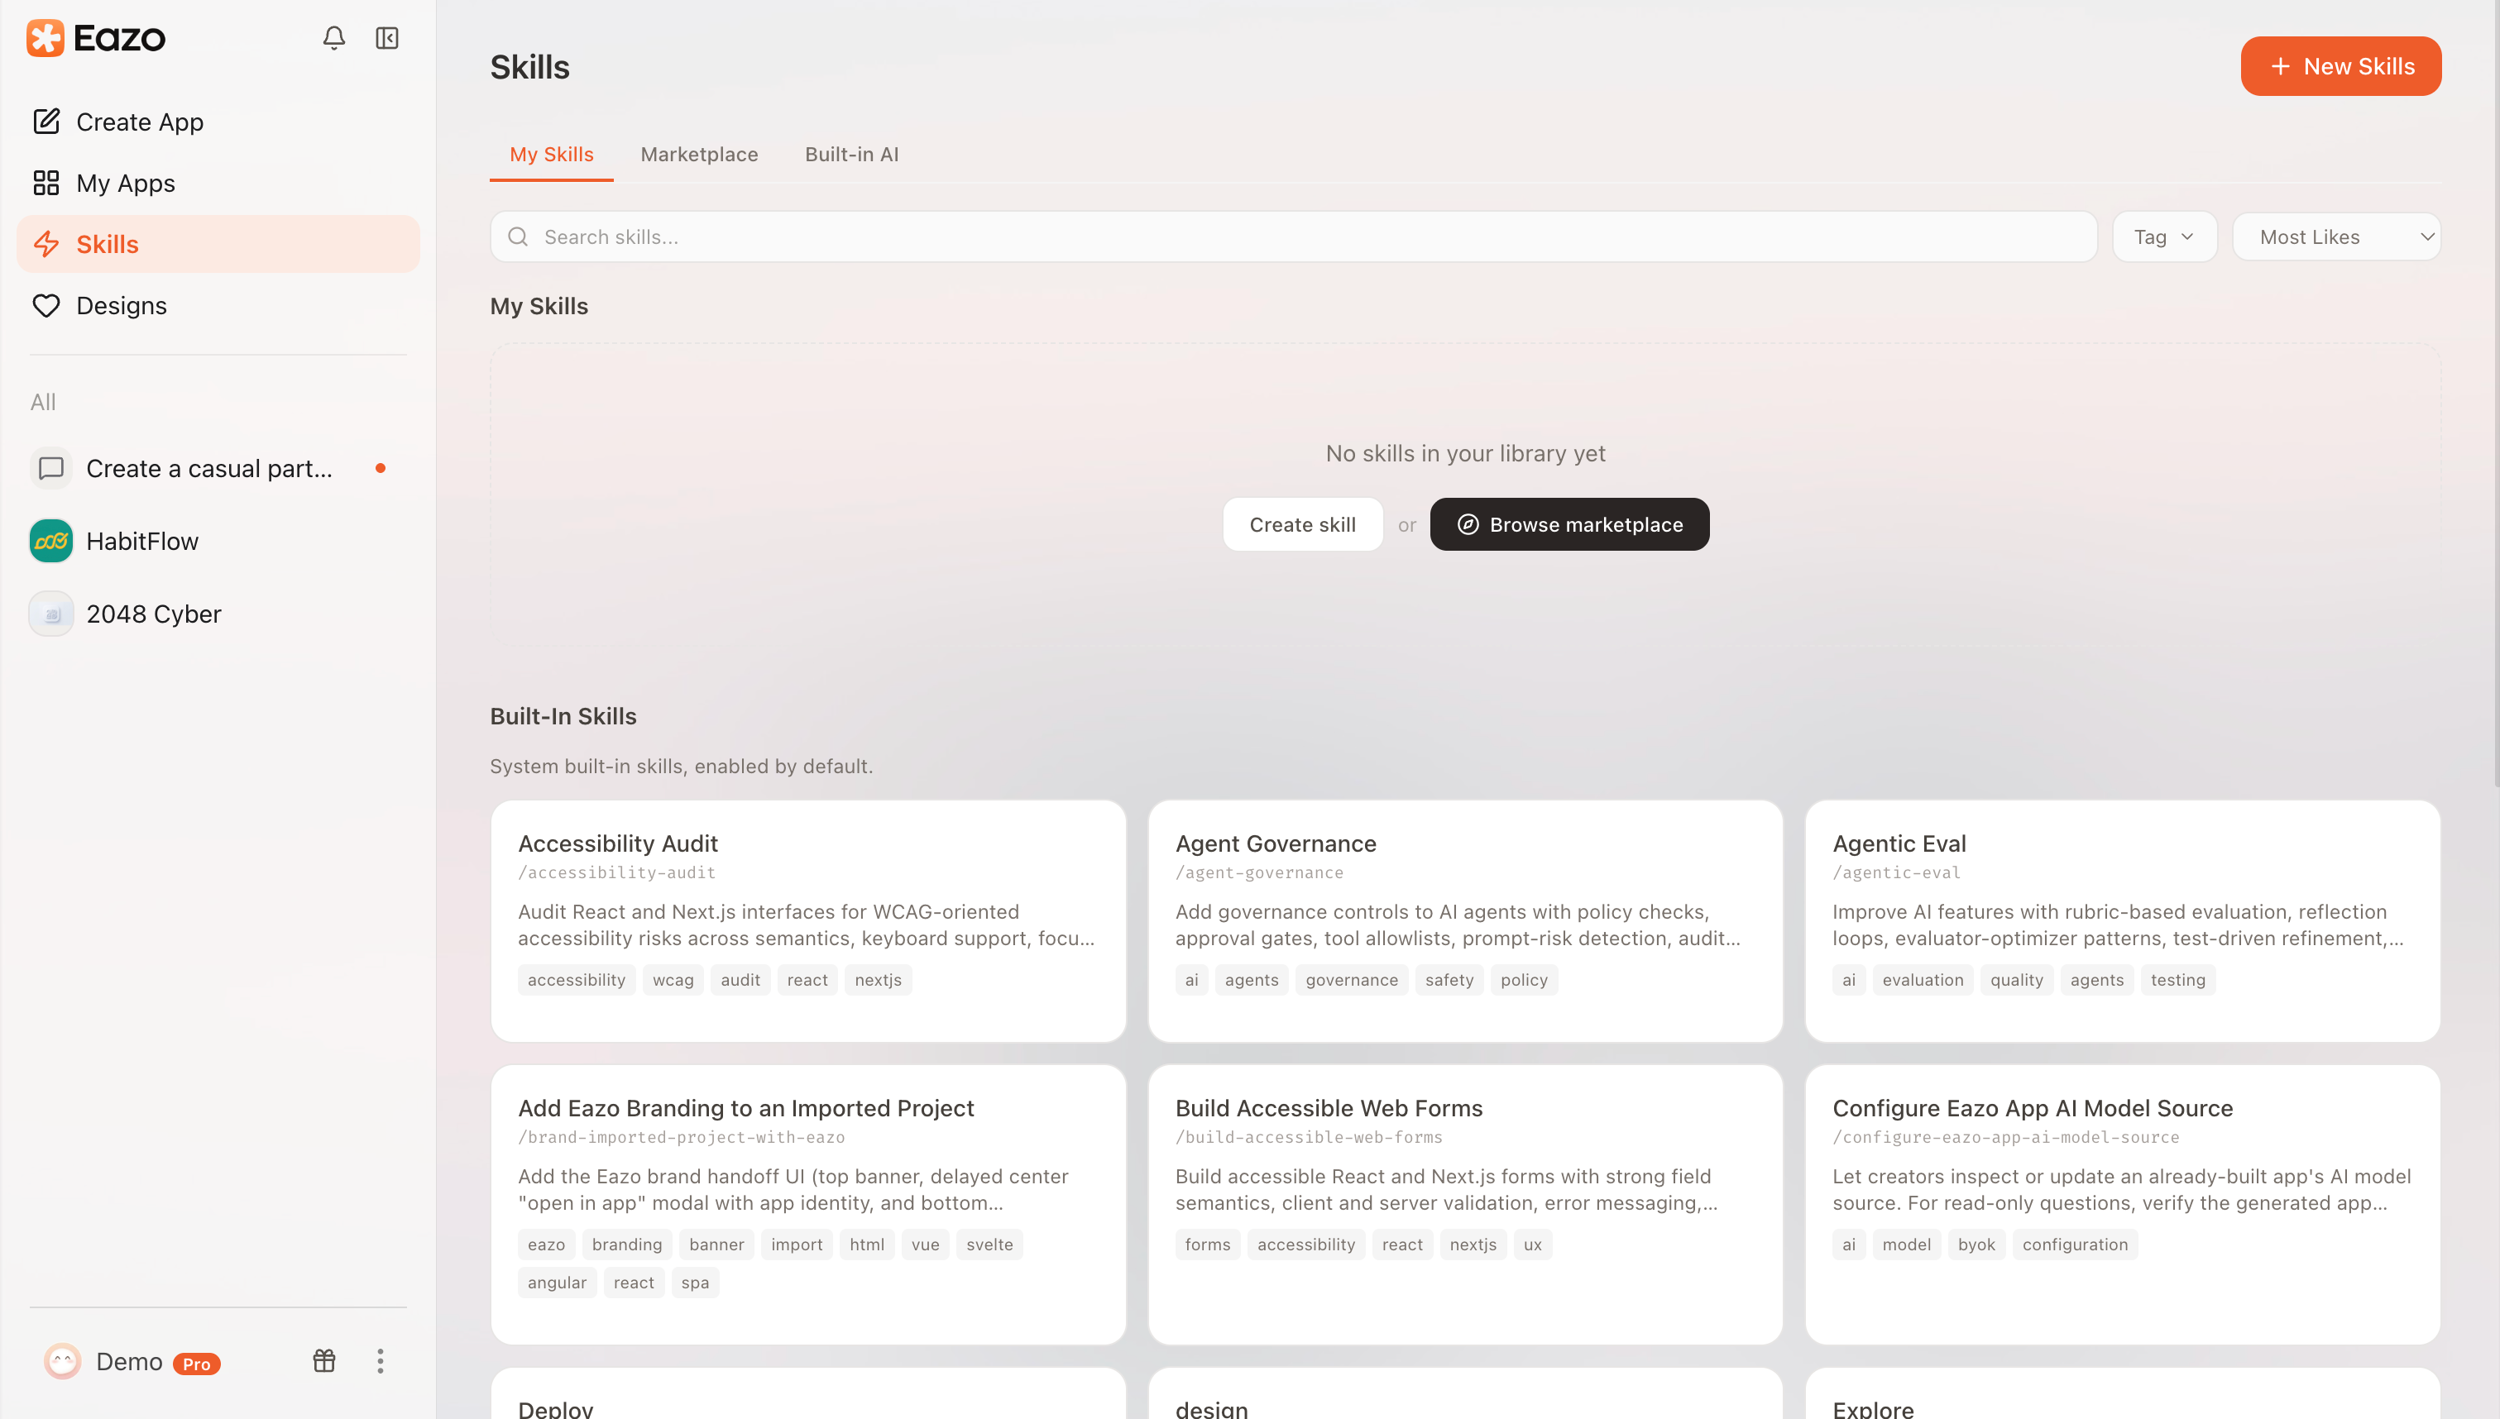The height and width of the screenshot is (1419, 2500).
Task: Click the governance tag on Agent Governance
Action: [x=1352, y=979]
